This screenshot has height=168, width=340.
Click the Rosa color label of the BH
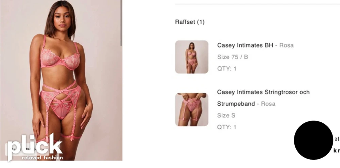(x=286, y=45)
